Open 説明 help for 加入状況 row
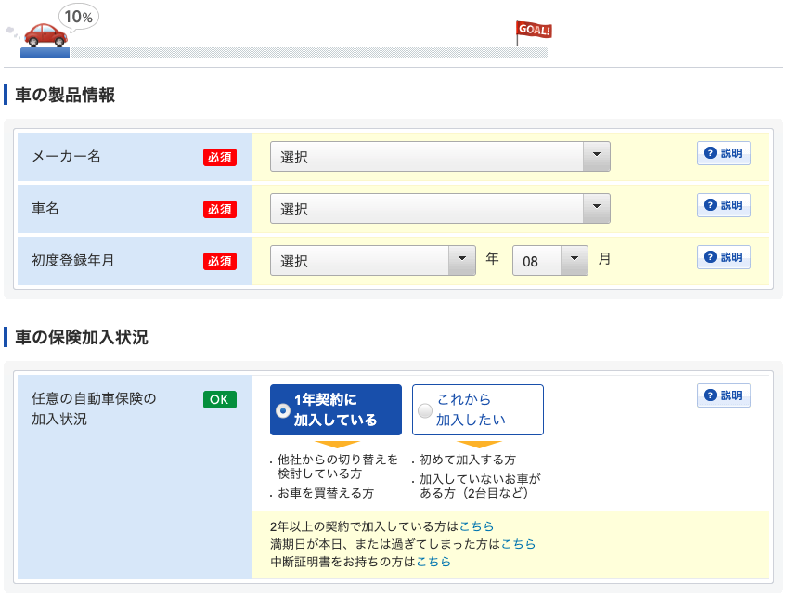The image size is (788, 596). click(723, 395)
